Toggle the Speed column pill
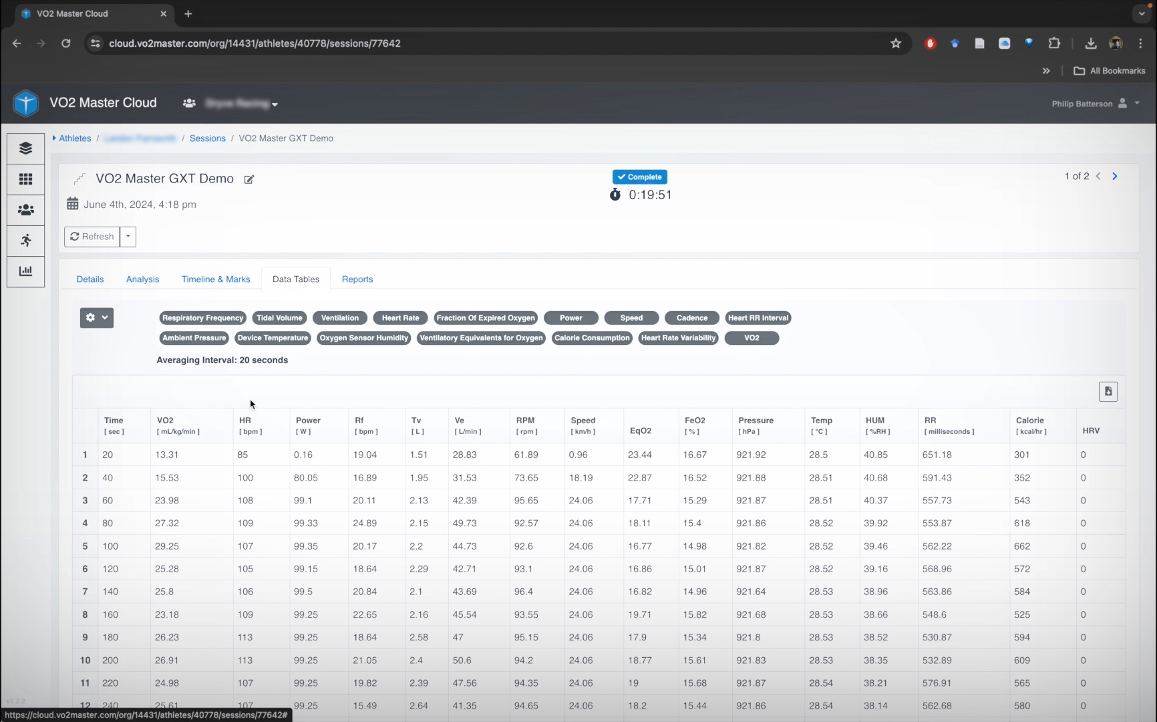This screenshot has width=1157, height=722. pos(631,318)
